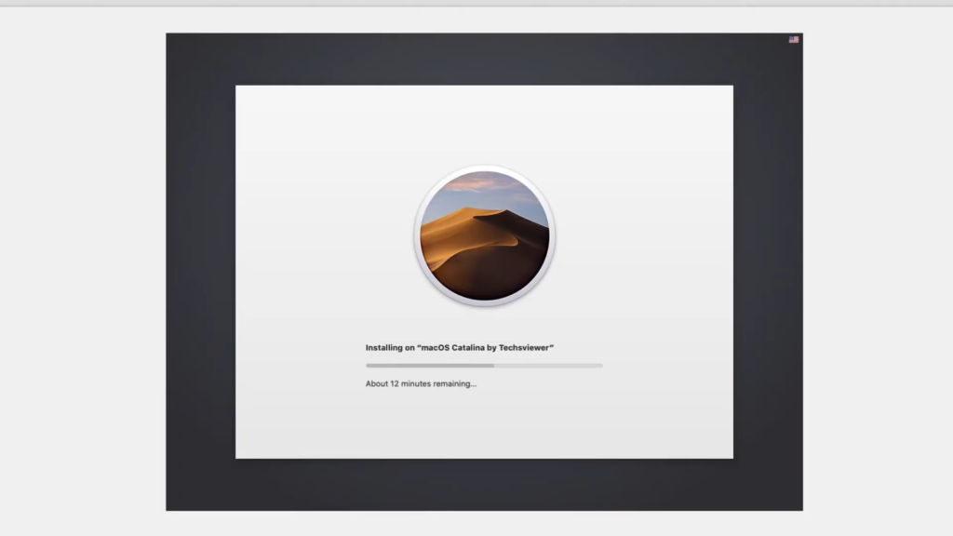Click the right end of the install progress bar

pyautogui.click(x=600, y=366)
